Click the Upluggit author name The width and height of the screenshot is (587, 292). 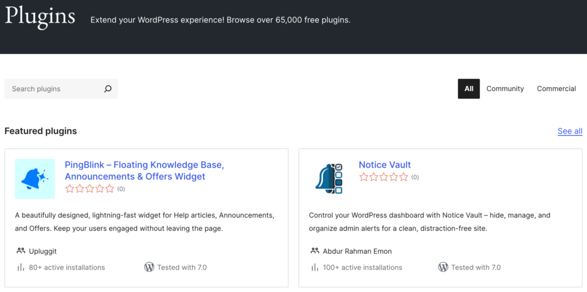42,251
